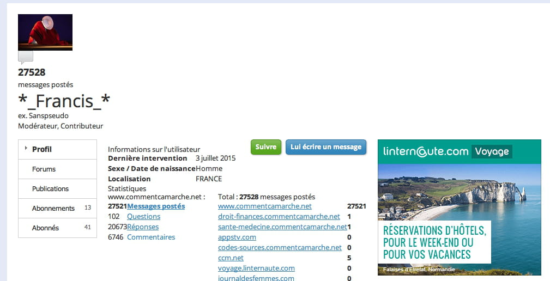Visit the ccm.net link

(x=231, y=258)
